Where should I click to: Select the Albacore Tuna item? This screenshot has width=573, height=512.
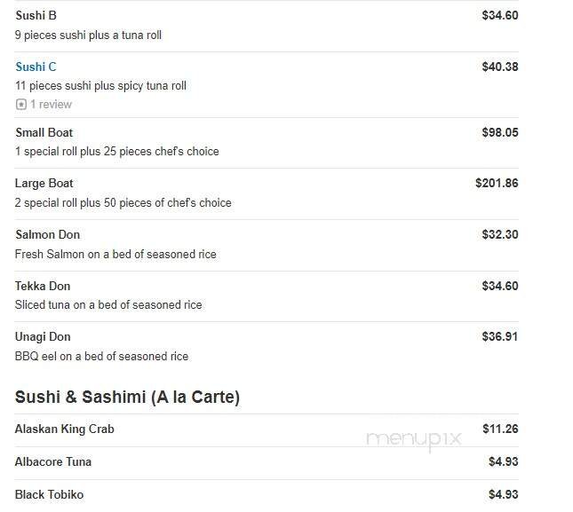[x=53, y=461]
